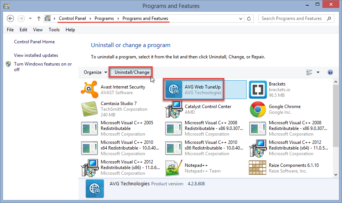Viewport: 342px width, 203px height.
Task: Open the blue Help question mark
Action: tap(330, 72)
